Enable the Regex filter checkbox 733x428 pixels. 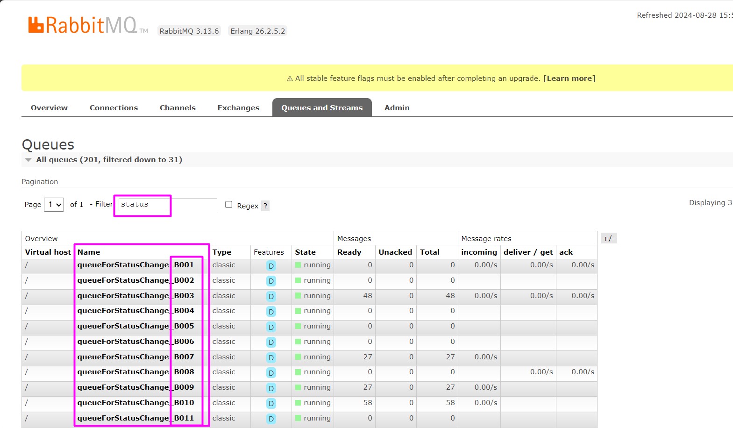[228, 205]
